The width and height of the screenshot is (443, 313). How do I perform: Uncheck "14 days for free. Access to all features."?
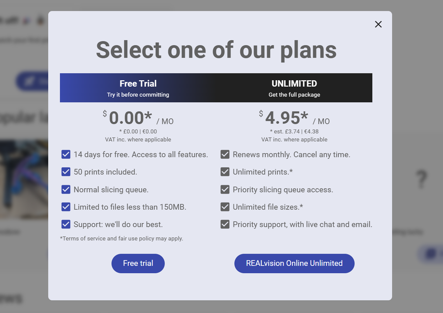pos(66,154)
